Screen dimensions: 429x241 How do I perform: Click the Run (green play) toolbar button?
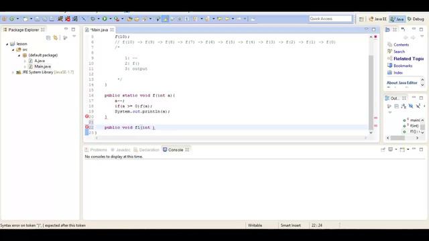[x=105, y=19]
